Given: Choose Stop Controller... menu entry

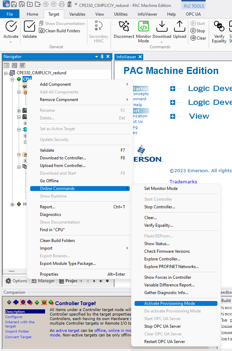Looking at the screenshot, I should click(x=176, y=207).
